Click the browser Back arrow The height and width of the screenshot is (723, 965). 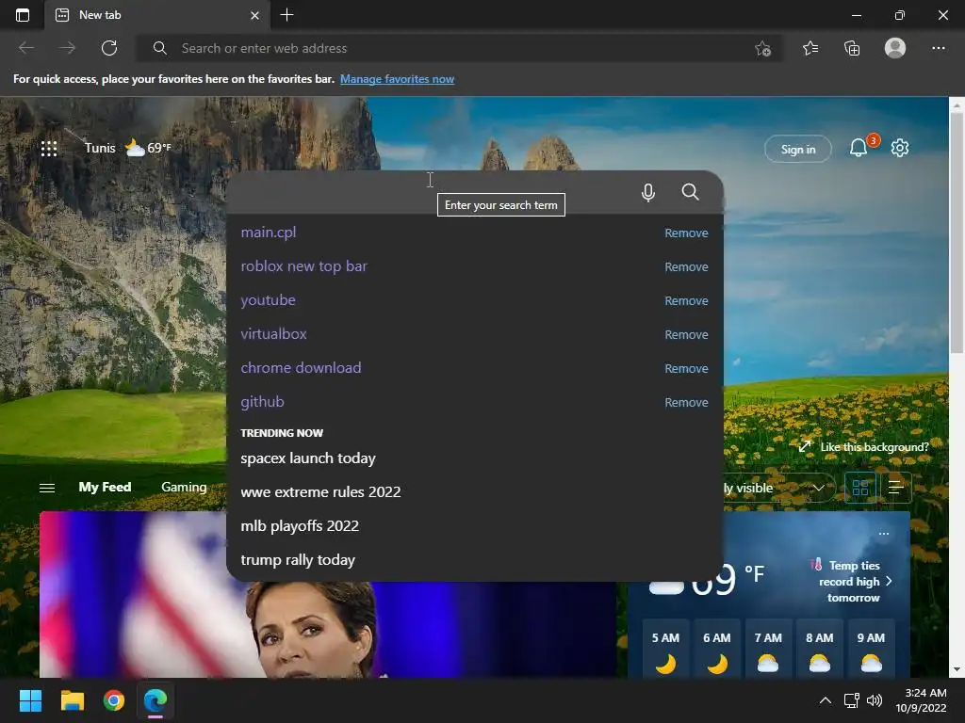(25, 48)
